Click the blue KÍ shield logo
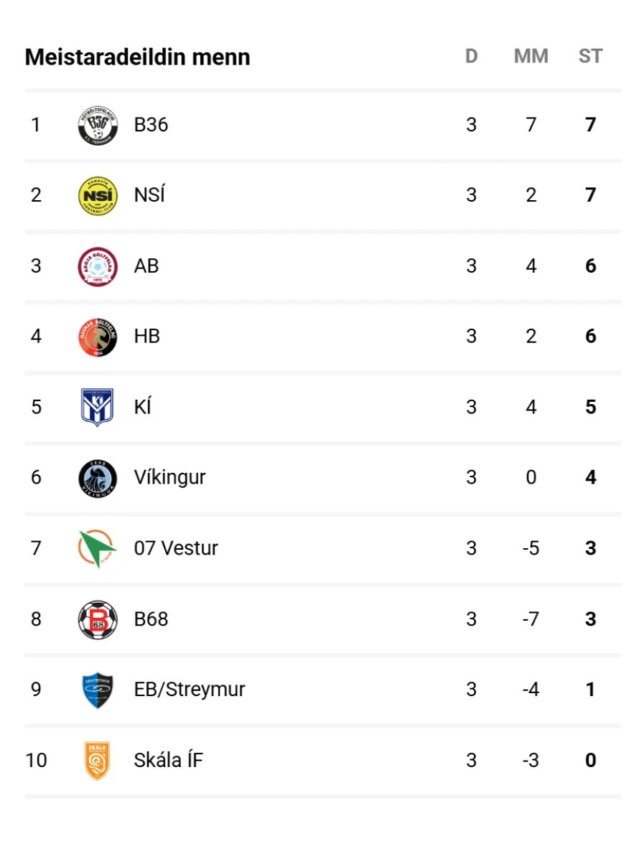Viewport: 639px width, 841px height. [97, 407]
